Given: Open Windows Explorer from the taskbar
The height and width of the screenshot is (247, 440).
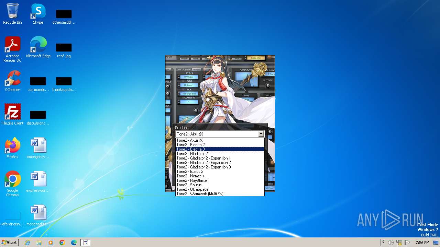Looking at the screenshot, I should (39, 243).
